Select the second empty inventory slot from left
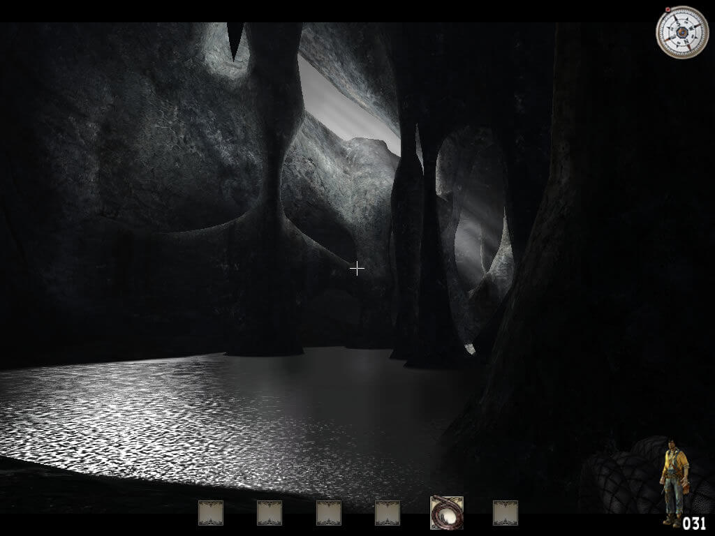715x536 pixels. click(x=270, y=513)
